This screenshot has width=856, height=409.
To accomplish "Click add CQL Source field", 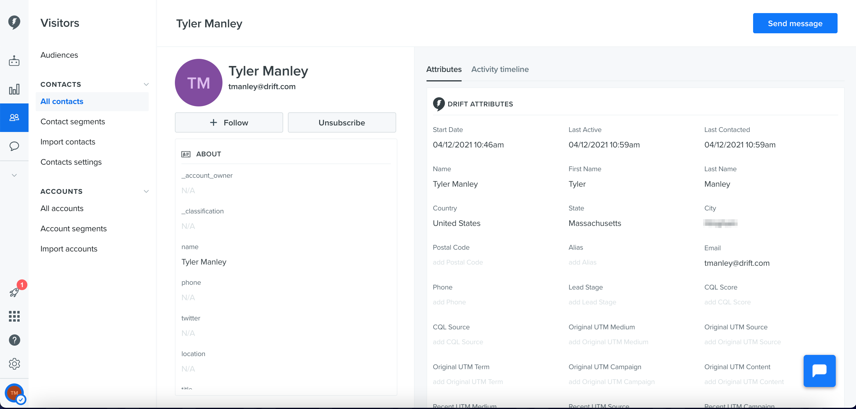I will pos(457,342).
